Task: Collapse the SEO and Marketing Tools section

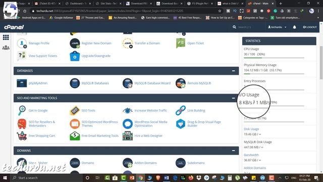Action: pos(233,98)
